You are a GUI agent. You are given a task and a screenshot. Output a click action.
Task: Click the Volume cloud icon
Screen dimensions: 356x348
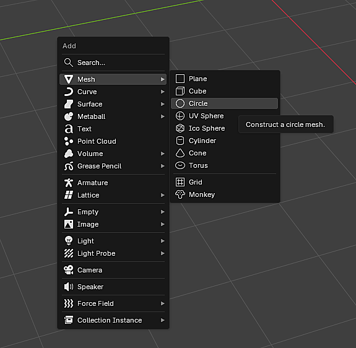click(69, 154)
